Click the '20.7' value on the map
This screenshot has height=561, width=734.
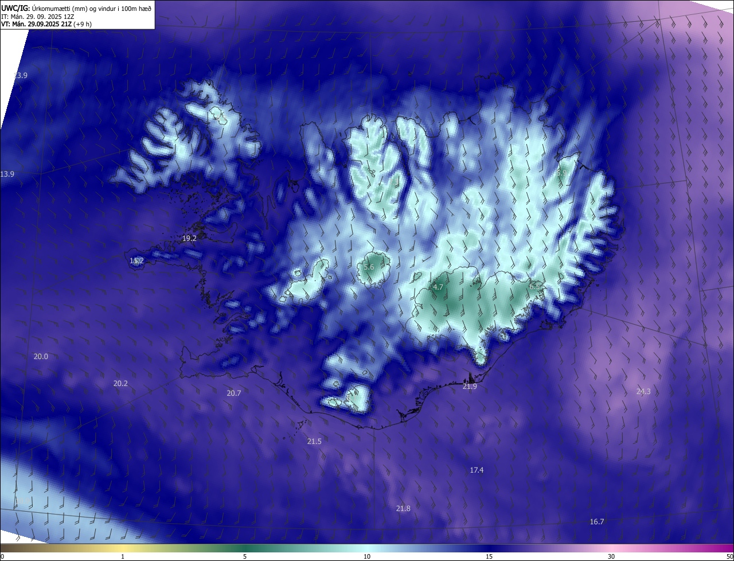pyautogui.click(x=234, y=393)
